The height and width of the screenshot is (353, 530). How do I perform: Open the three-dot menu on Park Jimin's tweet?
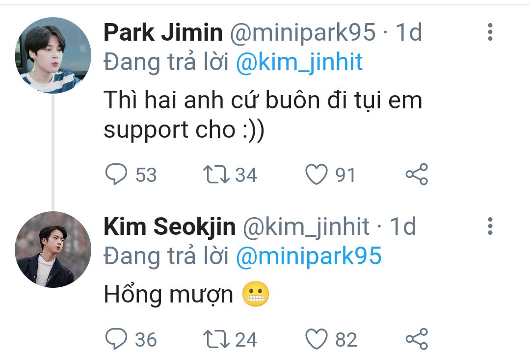(490, 32)
